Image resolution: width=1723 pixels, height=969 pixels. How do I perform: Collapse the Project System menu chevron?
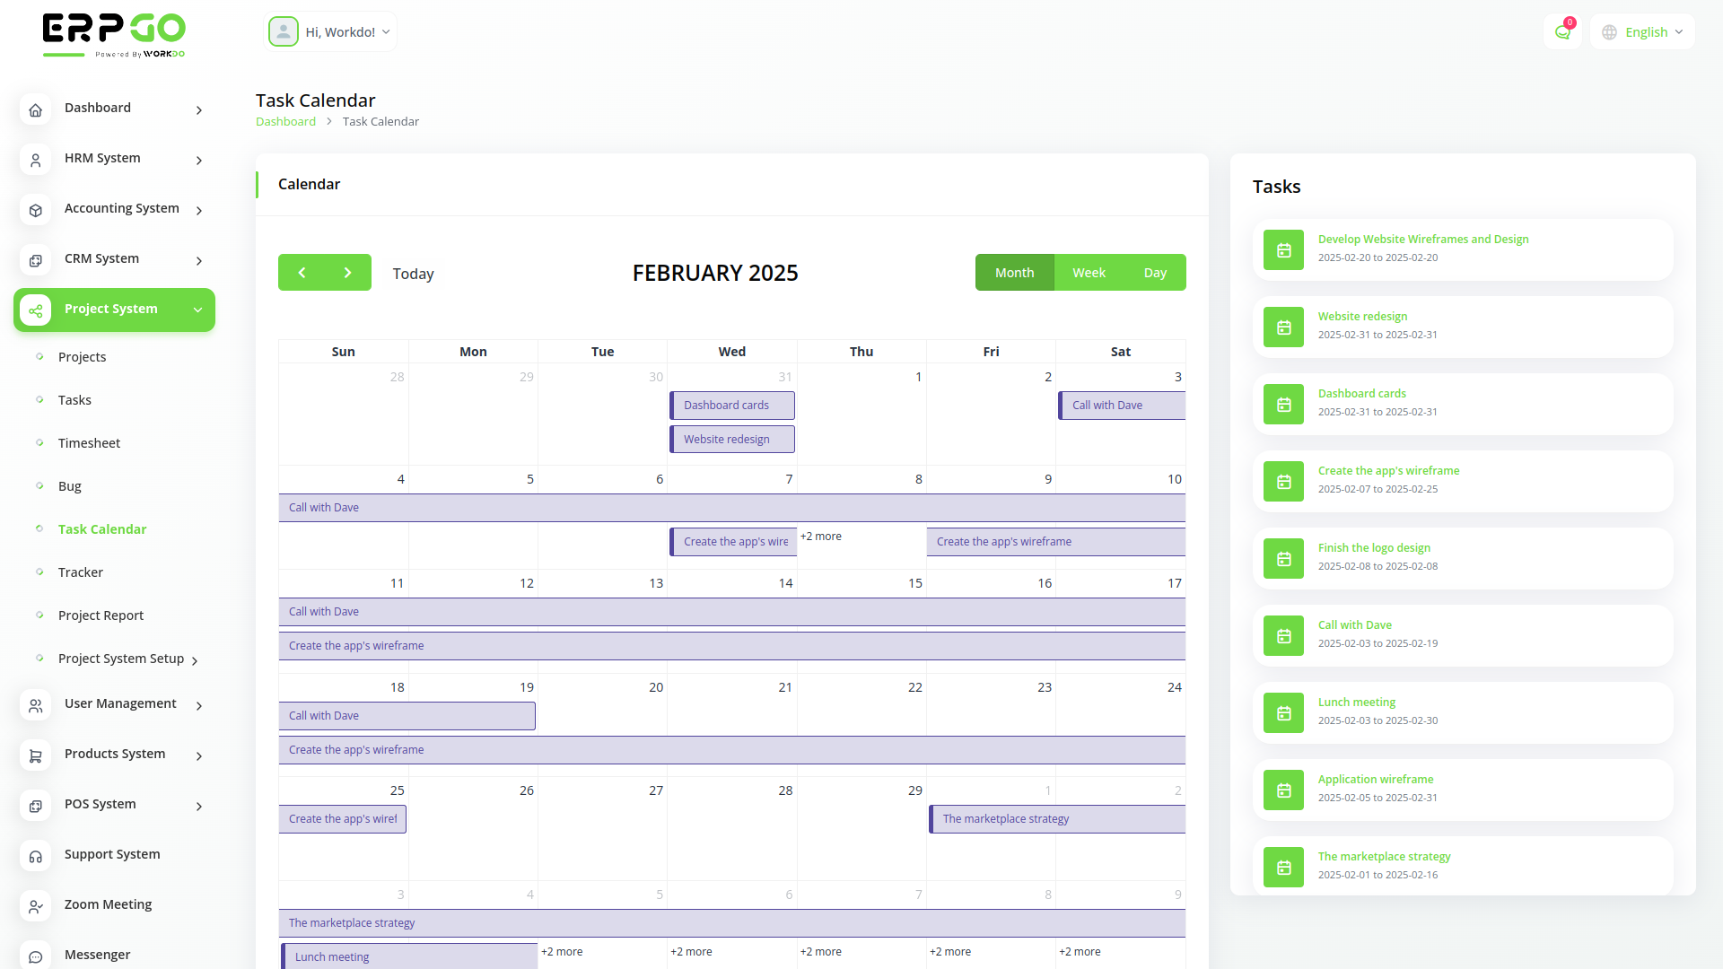[197, 310]
